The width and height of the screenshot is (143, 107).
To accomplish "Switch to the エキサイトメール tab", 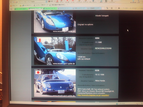I will pyautogui.click(x=65, y=8).
